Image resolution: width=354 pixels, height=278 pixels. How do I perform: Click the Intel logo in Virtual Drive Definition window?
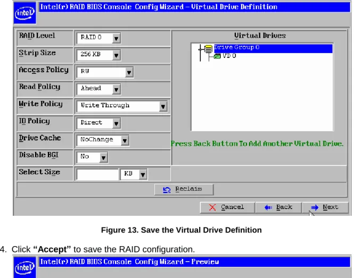[x=24, y=13]
